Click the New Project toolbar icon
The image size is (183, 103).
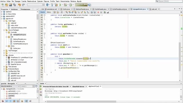point(7,5)
